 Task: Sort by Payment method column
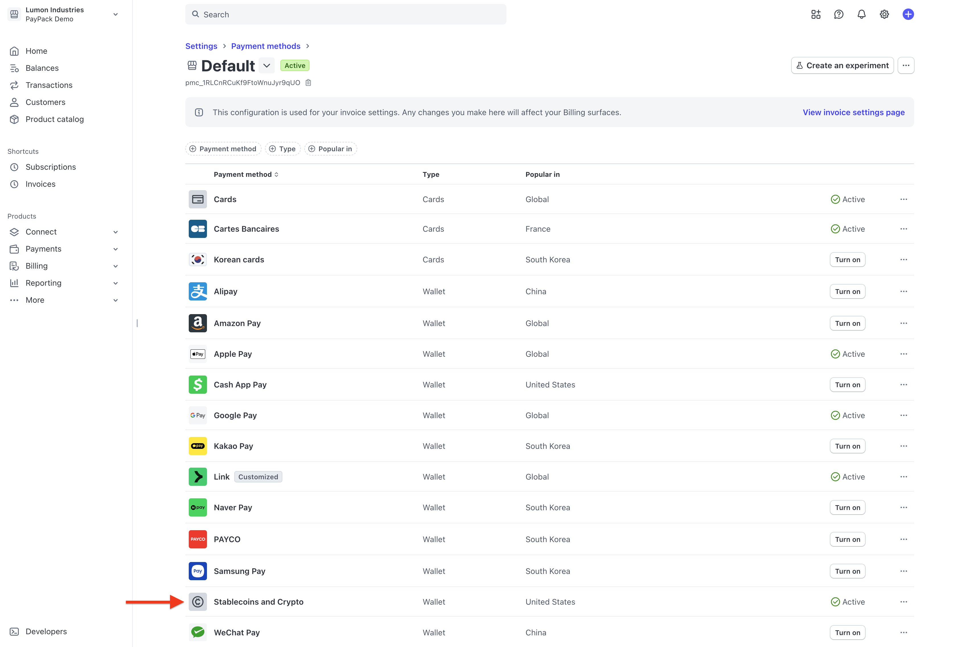(x=246, y=175)
